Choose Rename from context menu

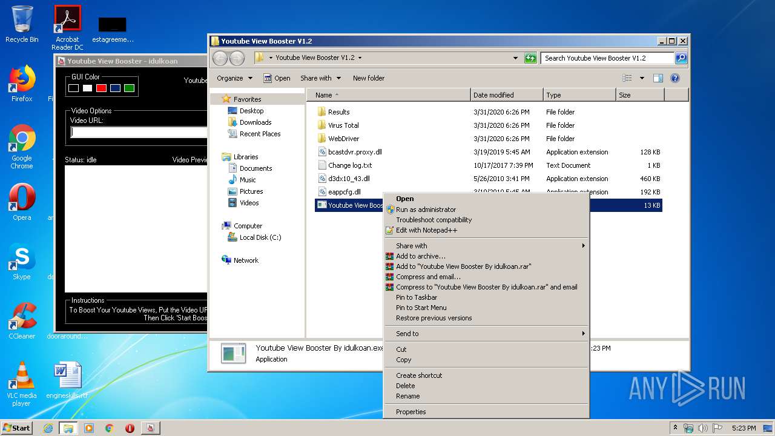486,396
